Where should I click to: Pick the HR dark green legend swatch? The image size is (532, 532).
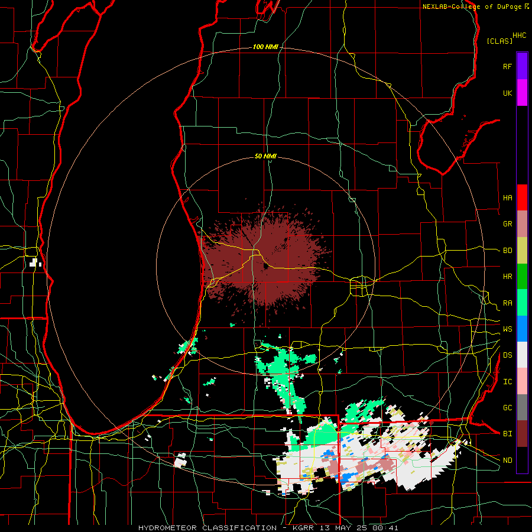(x=522, y=277)
